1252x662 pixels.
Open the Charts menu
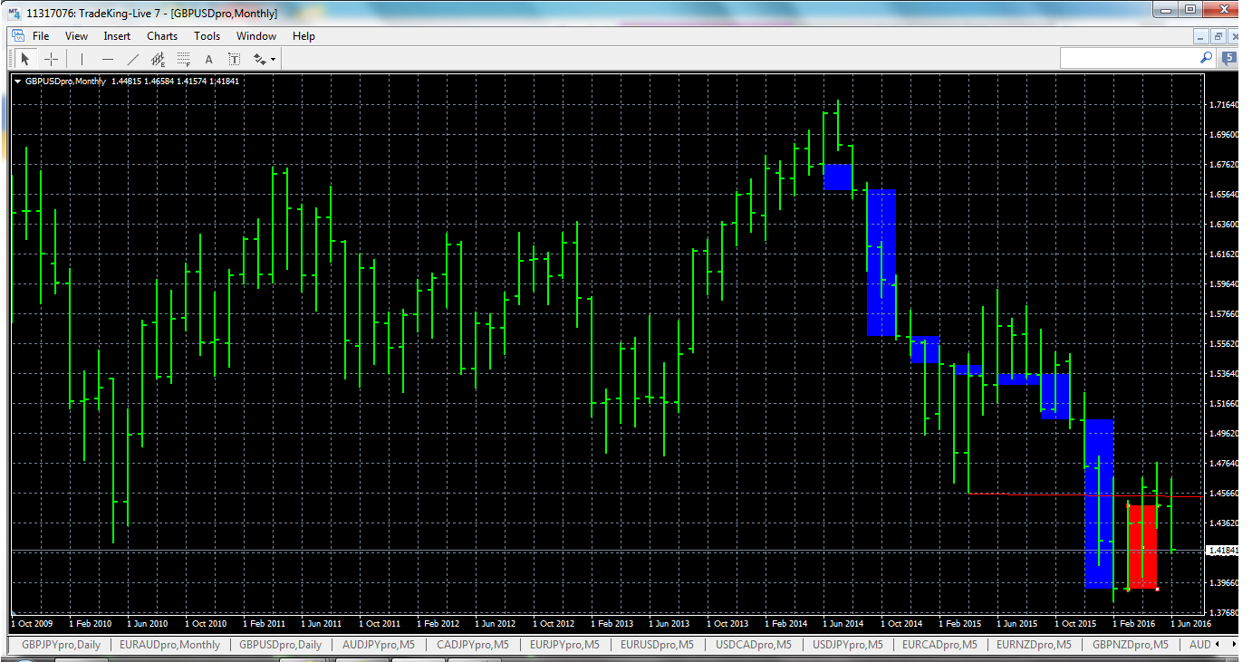pyautogui.click(x=161, y=36)
